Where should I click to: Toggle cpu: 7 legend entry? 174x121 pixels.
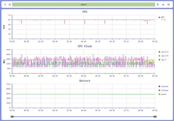(x=163, y=59)
